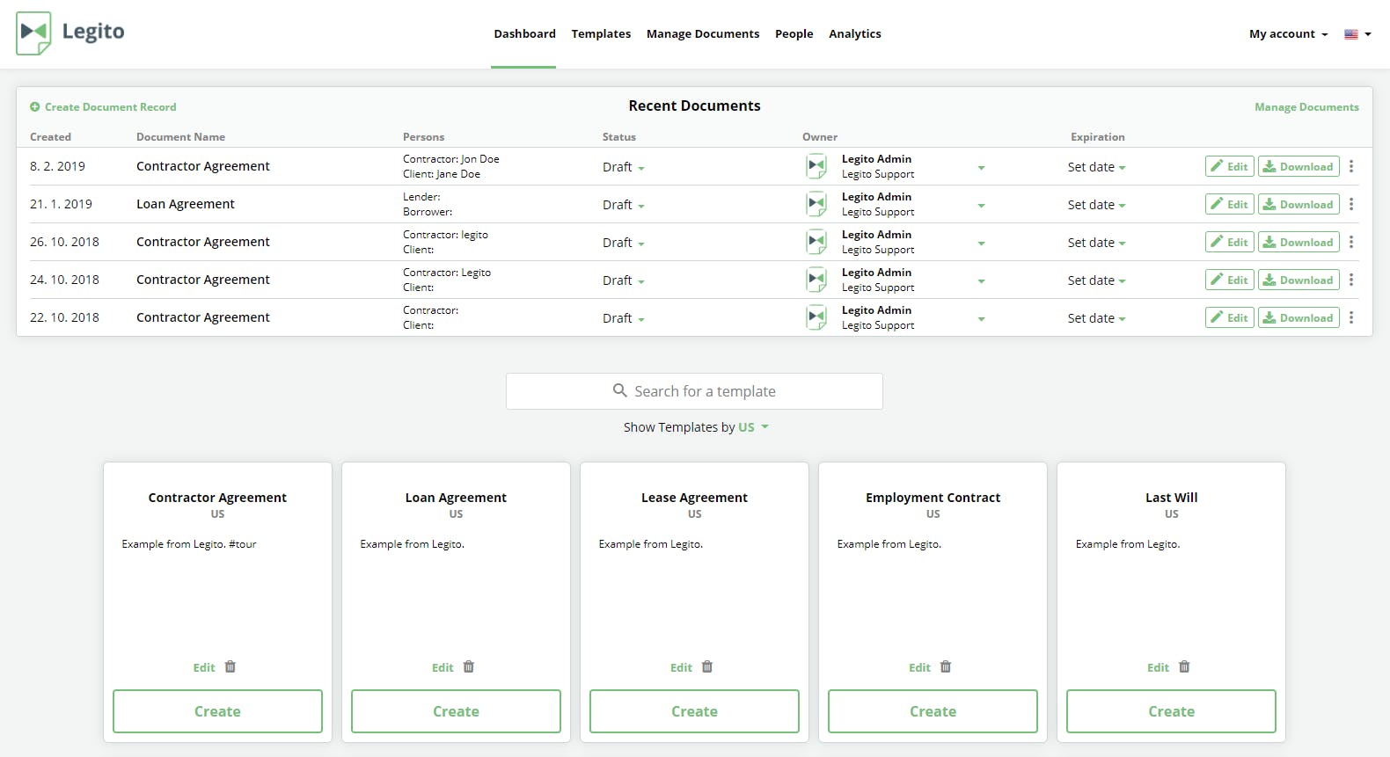1390x757 pixels.
Task: Open the Analytics menu item
Action: pyautogui.click(x=854, y=33)
